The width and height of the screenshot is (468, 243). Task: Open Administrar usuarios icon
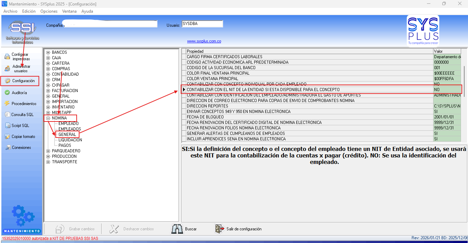[x=7, y=68]
